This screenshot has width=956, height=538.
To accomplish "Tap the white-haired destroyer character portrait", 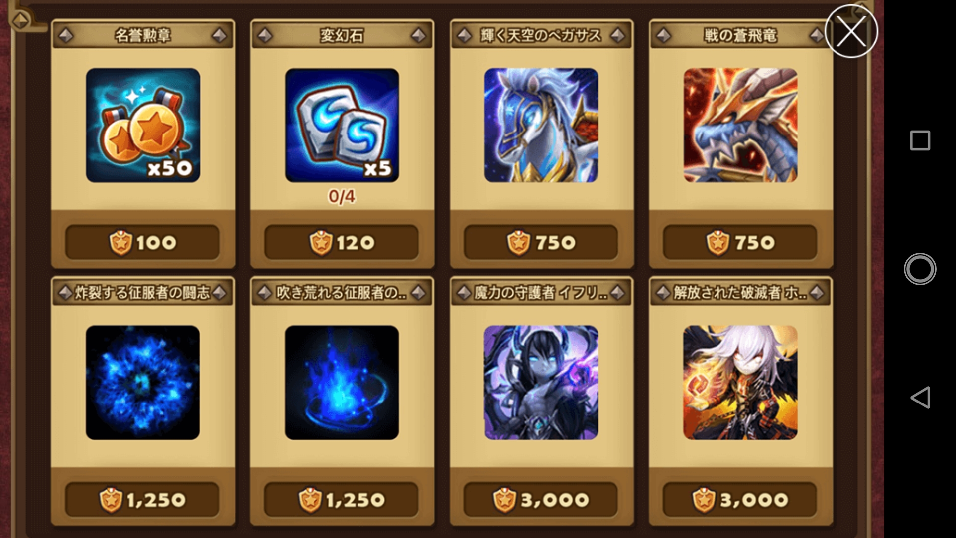I will tap(740, 383).
